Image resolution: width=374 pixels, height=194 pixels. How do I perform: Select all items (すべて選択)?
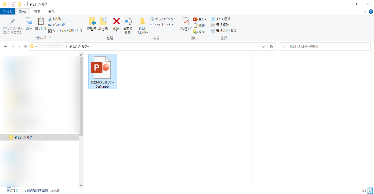pos(221,19)
